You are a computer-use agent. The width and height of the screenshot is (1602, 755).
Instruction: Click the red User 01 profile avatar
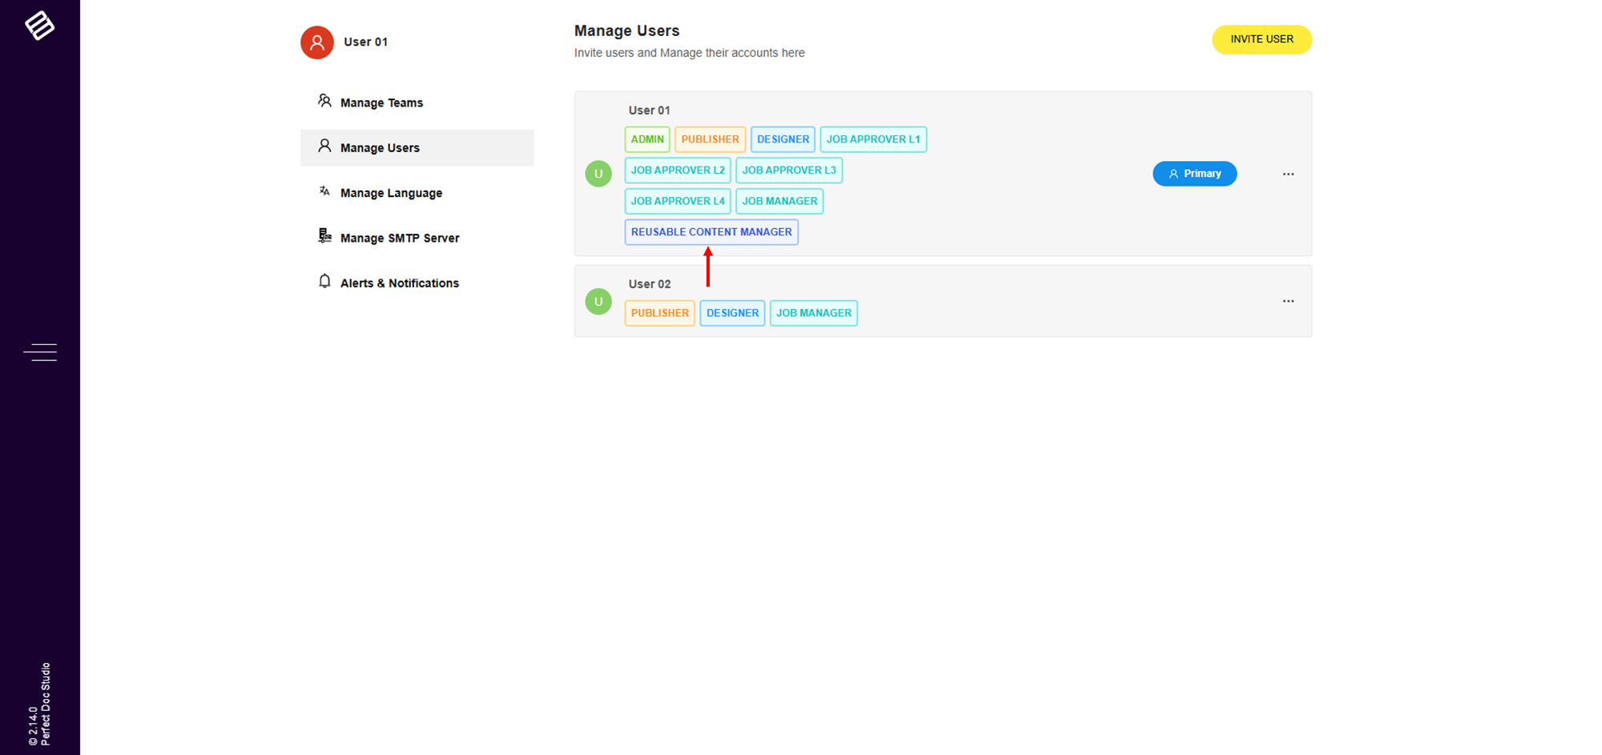pos(317,42)
